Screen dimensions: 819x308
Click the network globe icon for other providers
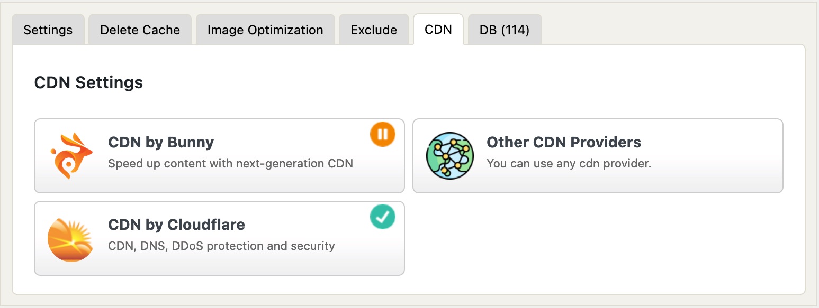pos(449,156)
